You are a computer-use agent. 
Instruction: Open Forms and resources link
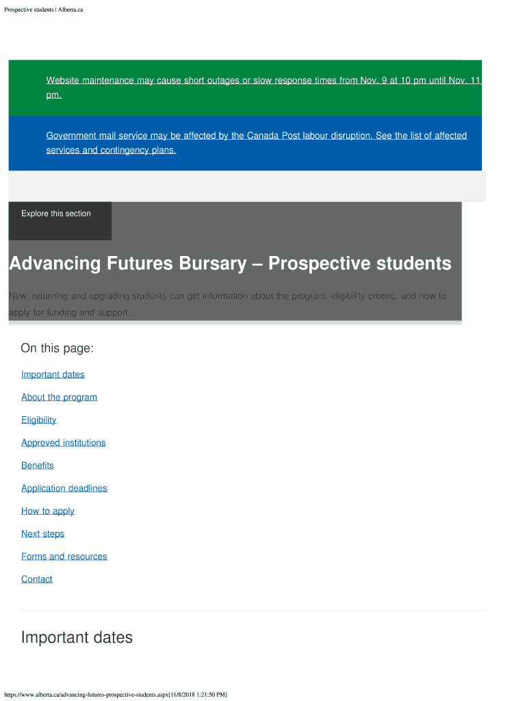pyautogui.click(x=64, y=557)
